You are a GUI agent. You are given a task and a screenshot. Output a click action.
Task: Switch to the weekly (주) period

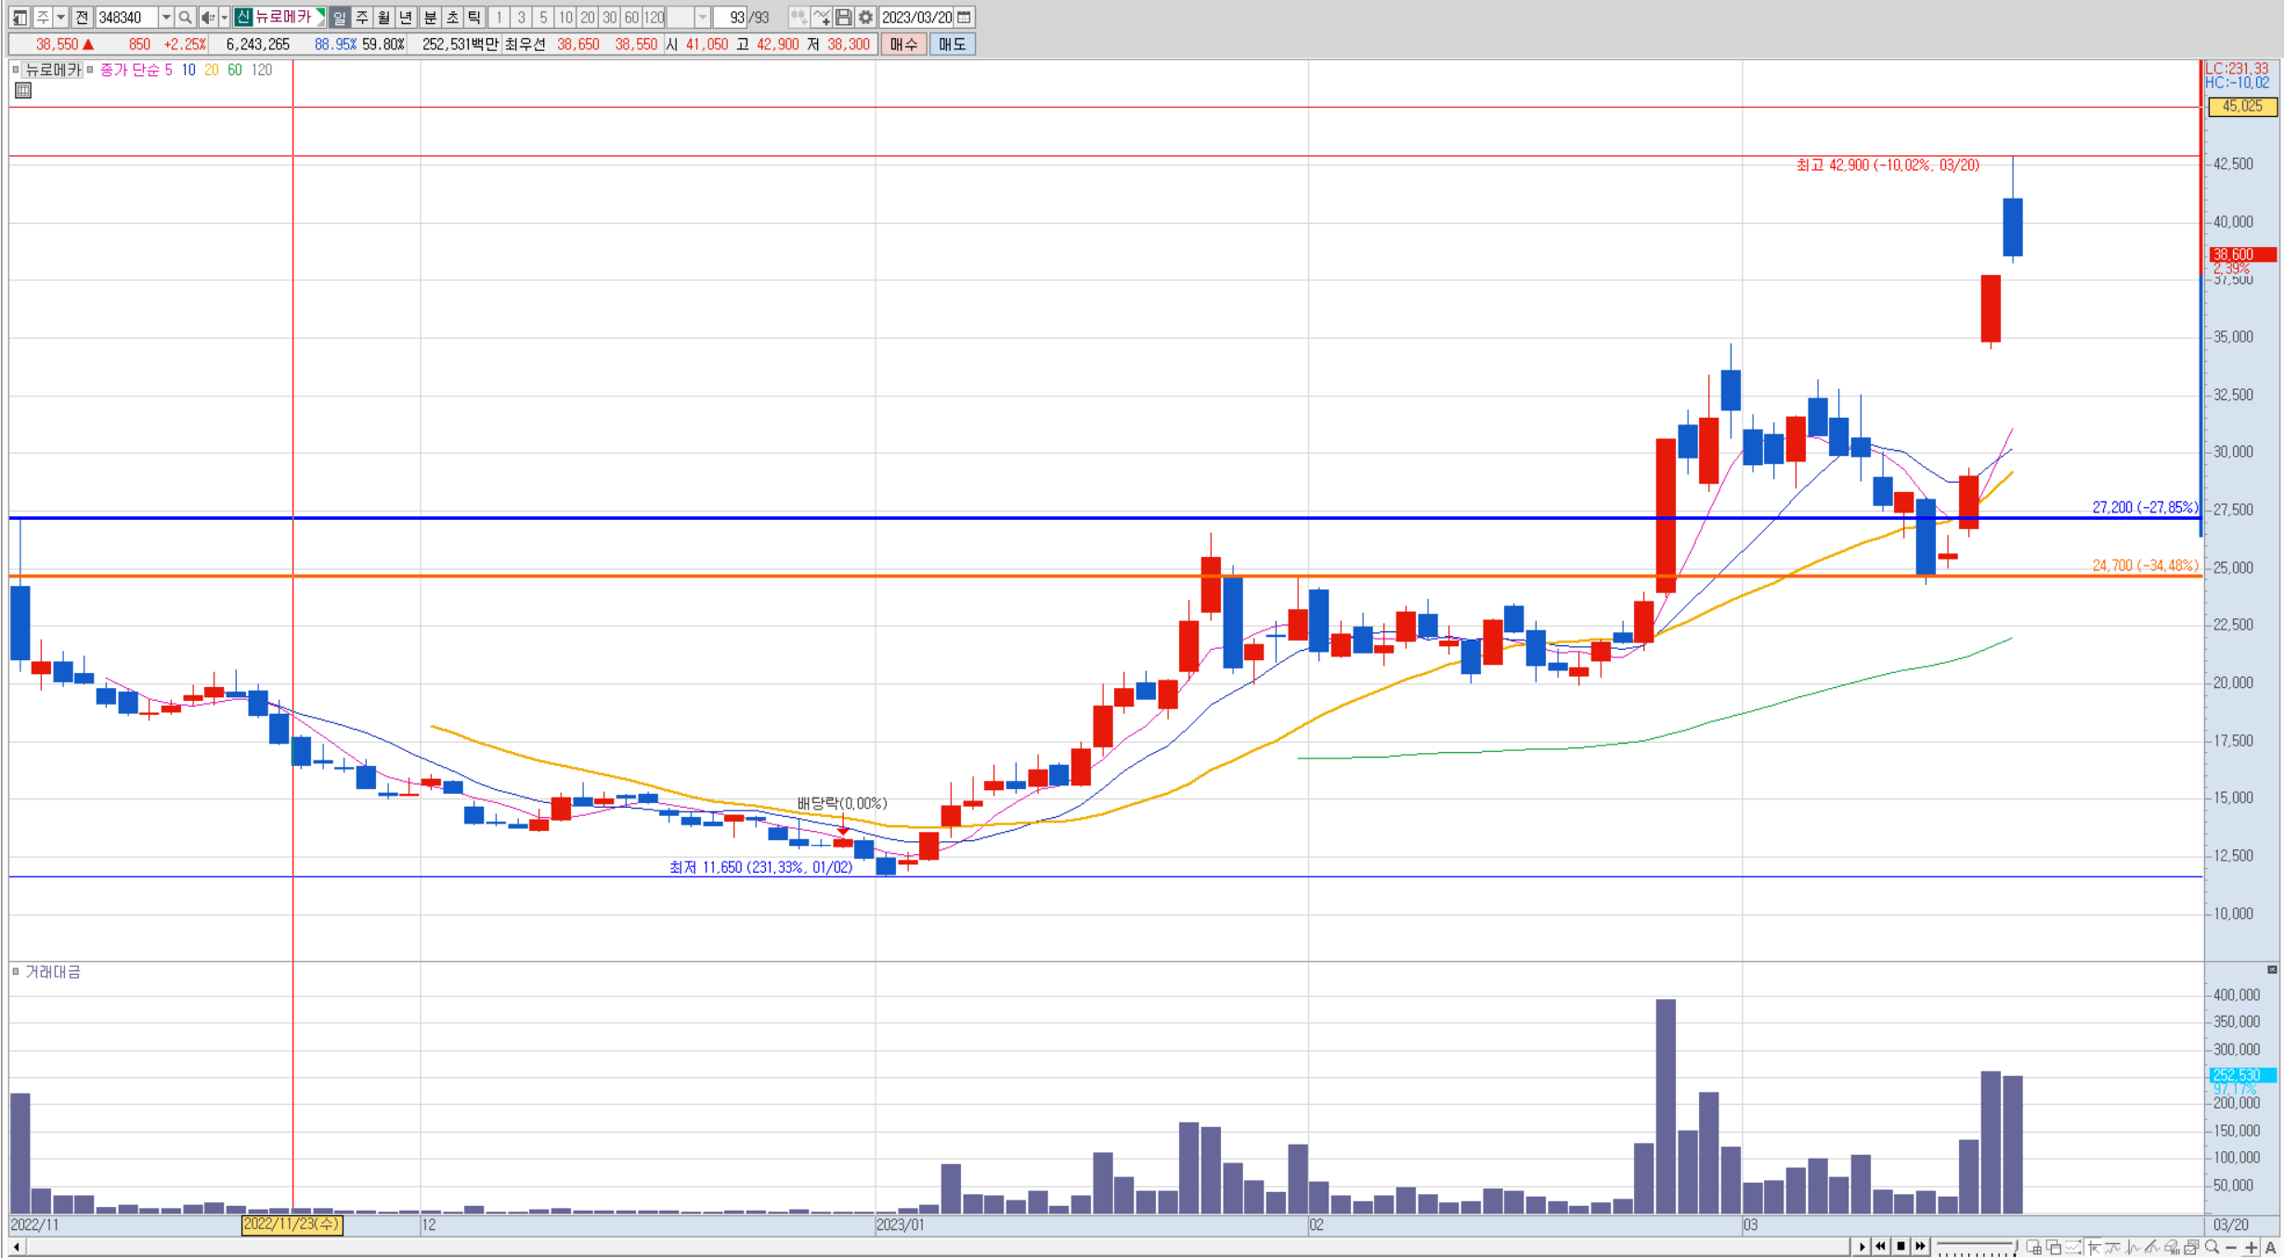pyautogui.click(x=361, y=18)
